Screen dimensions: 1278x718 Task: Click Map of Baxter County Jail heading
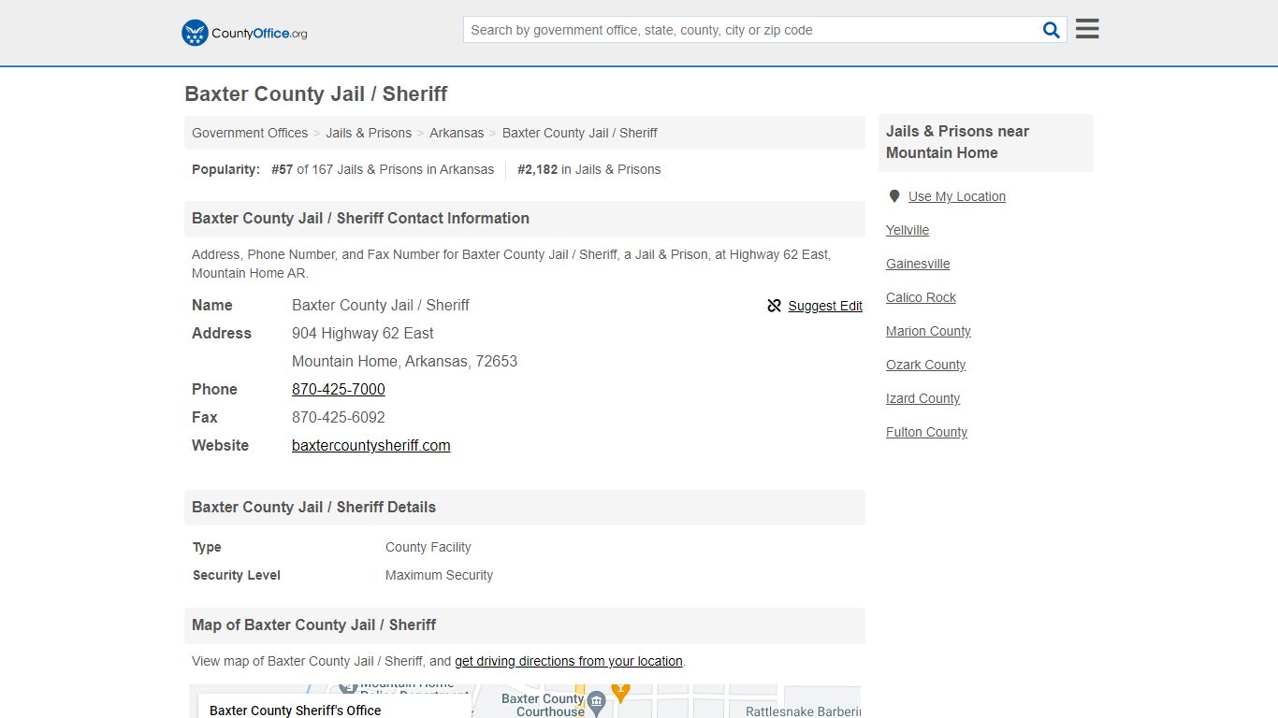click(x=313, y=625)
